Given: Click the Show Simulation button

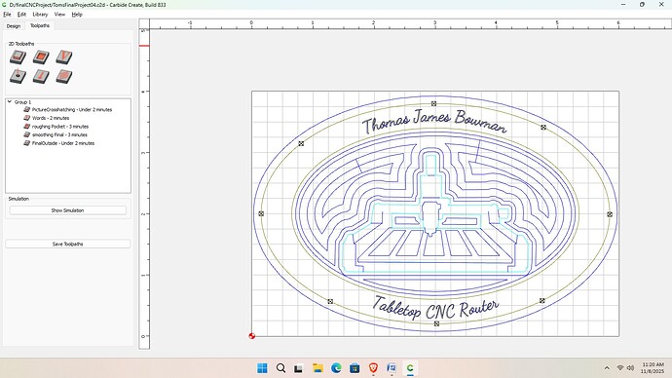Looking at the screenshot, I should click(x=68, y=210).
